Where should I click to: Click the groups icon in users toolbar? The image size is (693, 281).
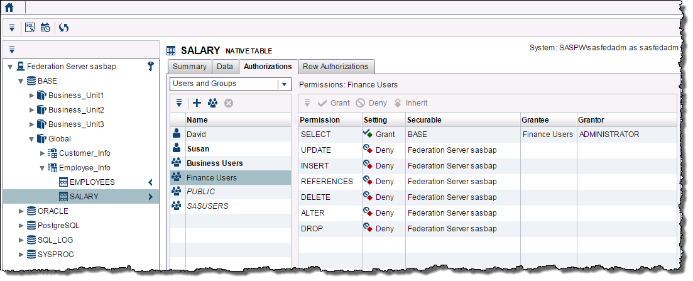[212, 103]
